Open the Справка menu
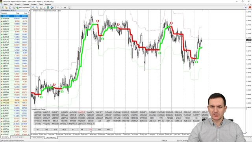The image size is (252, 142). click(48, 4)
